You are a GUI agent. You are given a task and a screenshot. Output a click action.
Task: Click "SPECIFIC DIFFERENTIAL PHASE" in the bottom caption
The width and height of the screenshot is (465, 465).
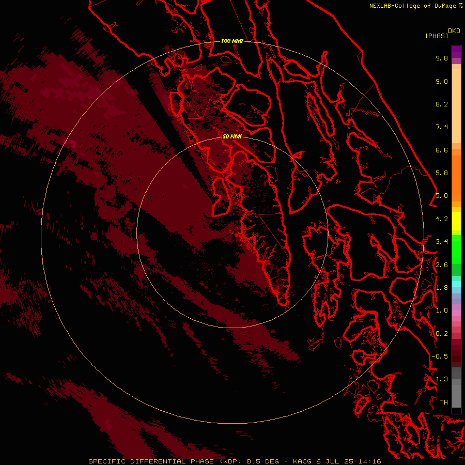pos(151,461)
